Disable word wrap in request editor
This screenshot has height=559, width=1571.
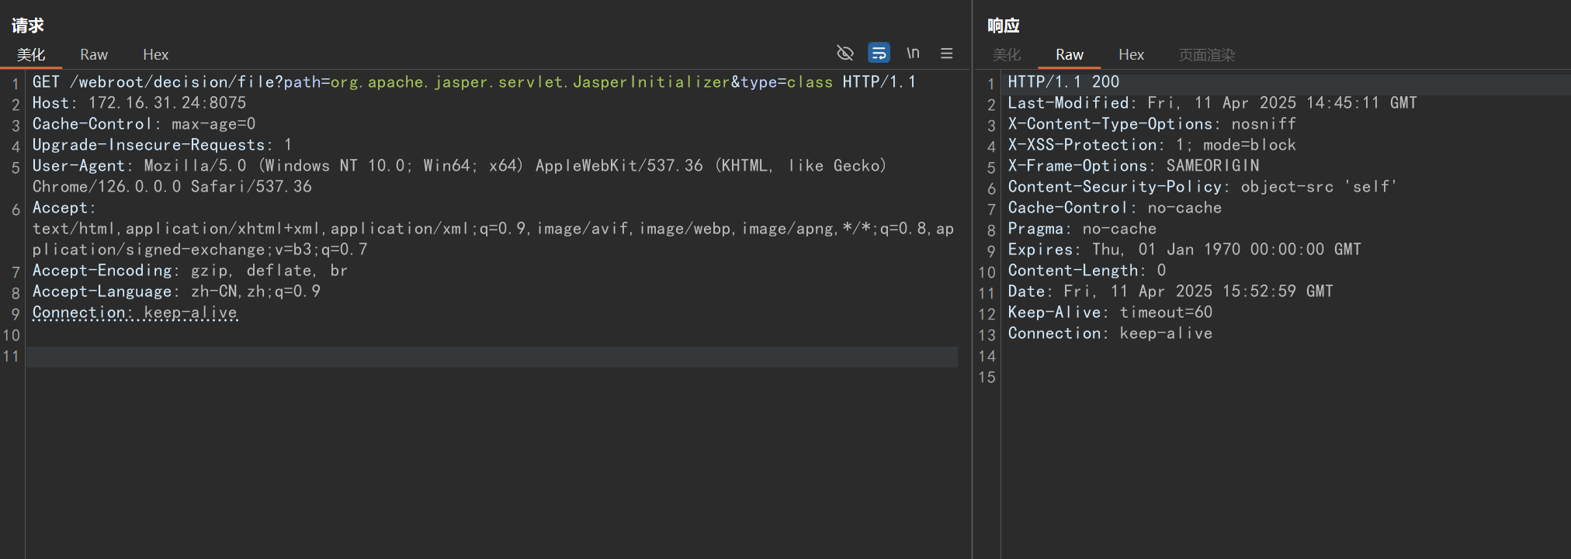[x=879, y=53]
